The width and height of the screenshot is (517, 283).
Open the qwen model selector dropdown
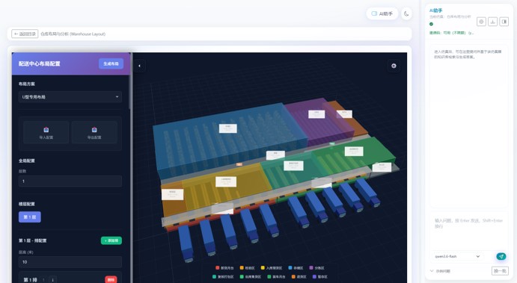point(457,256)
